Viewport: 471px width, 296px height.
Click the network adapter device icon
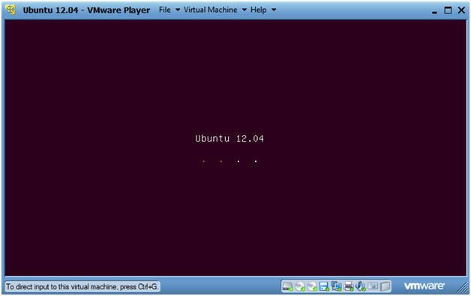coord(336,287)
